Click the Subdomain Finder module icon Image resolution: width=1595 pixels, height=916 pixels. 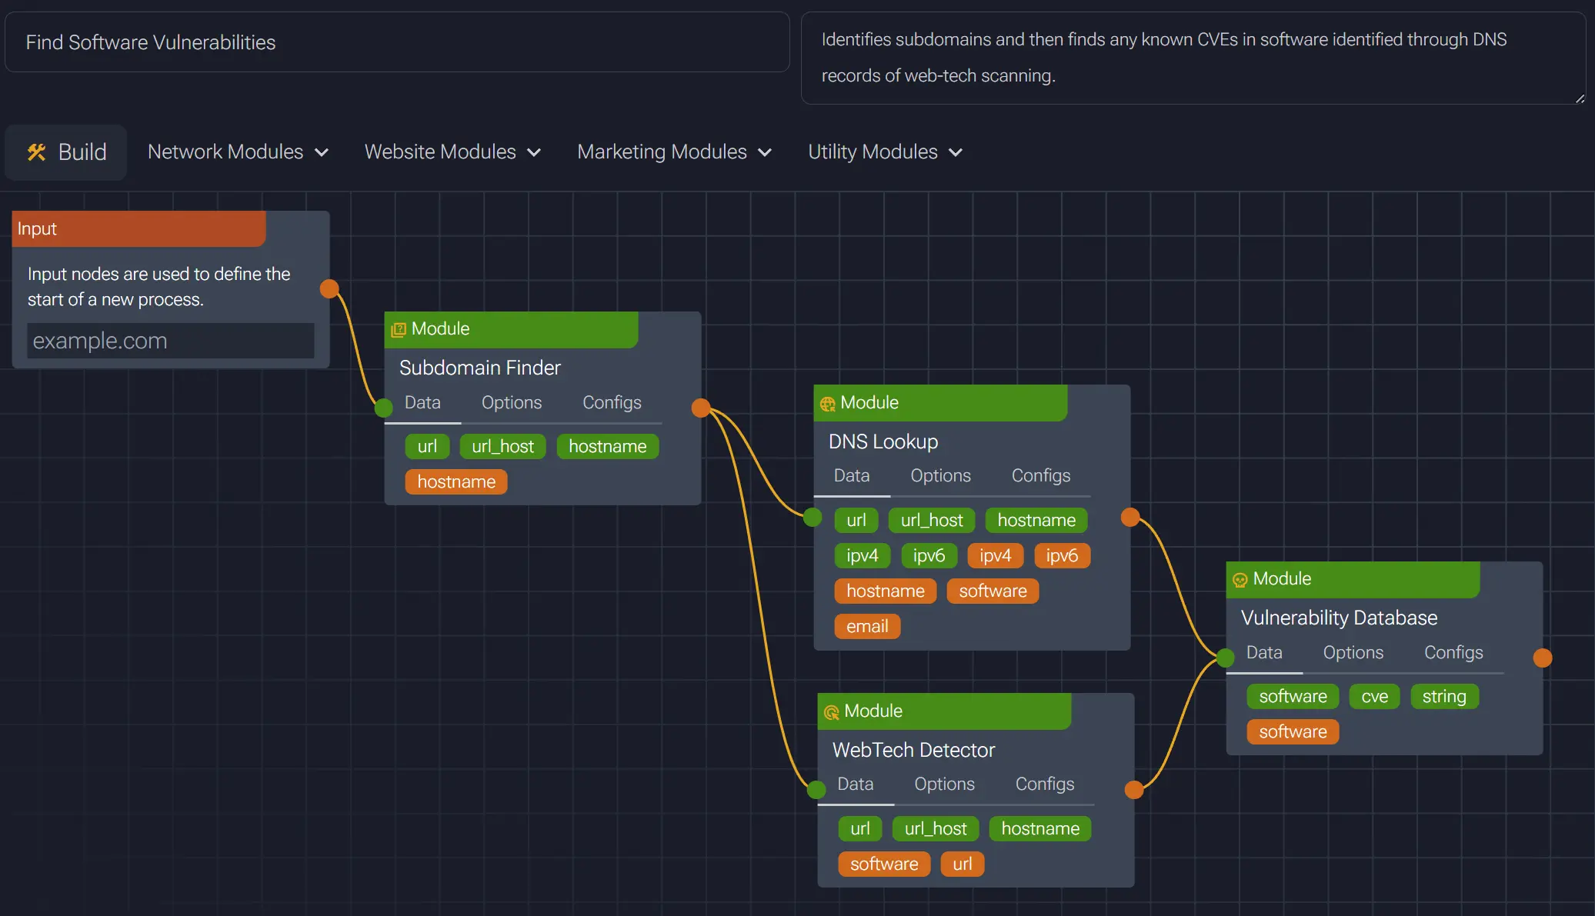point(399,330)
